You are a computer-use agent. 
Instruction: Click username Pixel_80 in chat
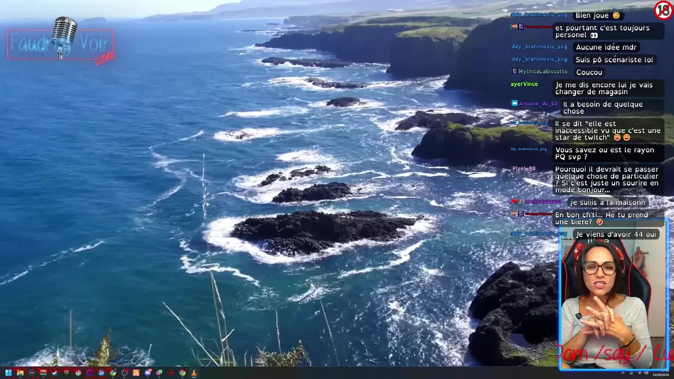click(523, 168)
